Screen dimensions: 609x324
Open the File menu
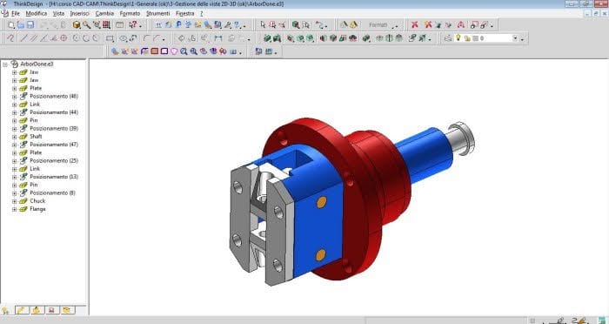16,13
